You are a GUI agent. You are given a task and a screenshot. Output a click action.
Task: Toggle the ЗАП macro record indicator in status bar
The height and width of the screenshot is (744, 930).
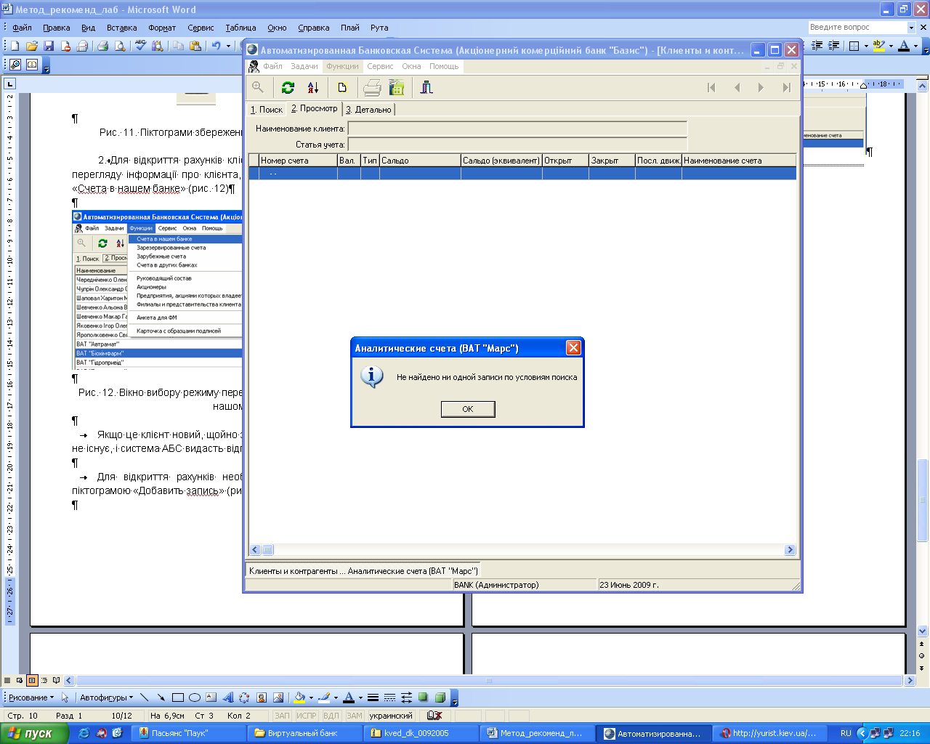pyautogui.click(x=282, y=716)
